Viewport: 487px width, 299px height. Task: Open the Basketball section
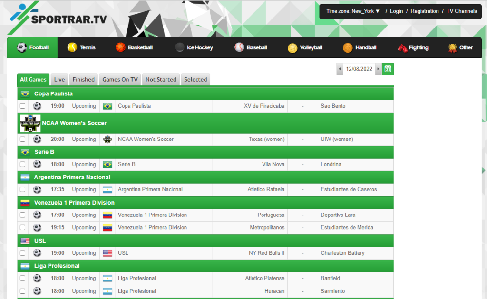pyautogui.click(x=134, y=47)
